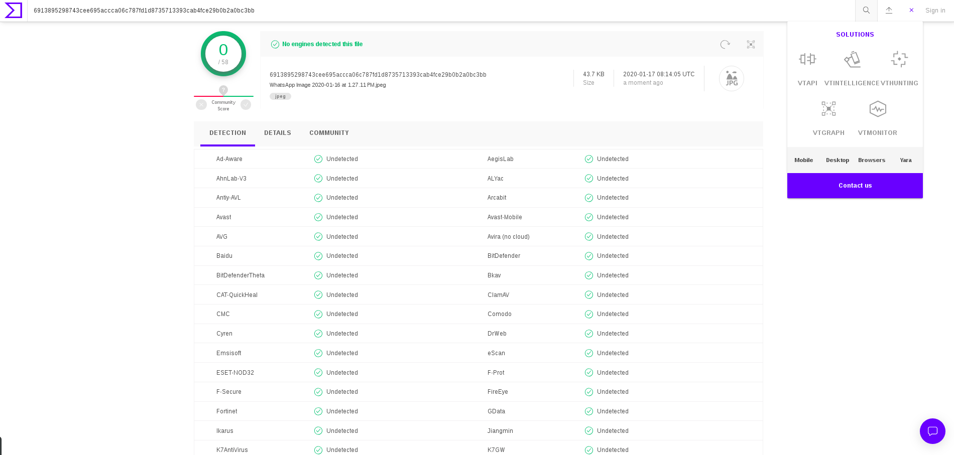The height and width of the screenshot is (455, 954).
Task: Switch to the DETECTION tab
Action: (227, 133)
